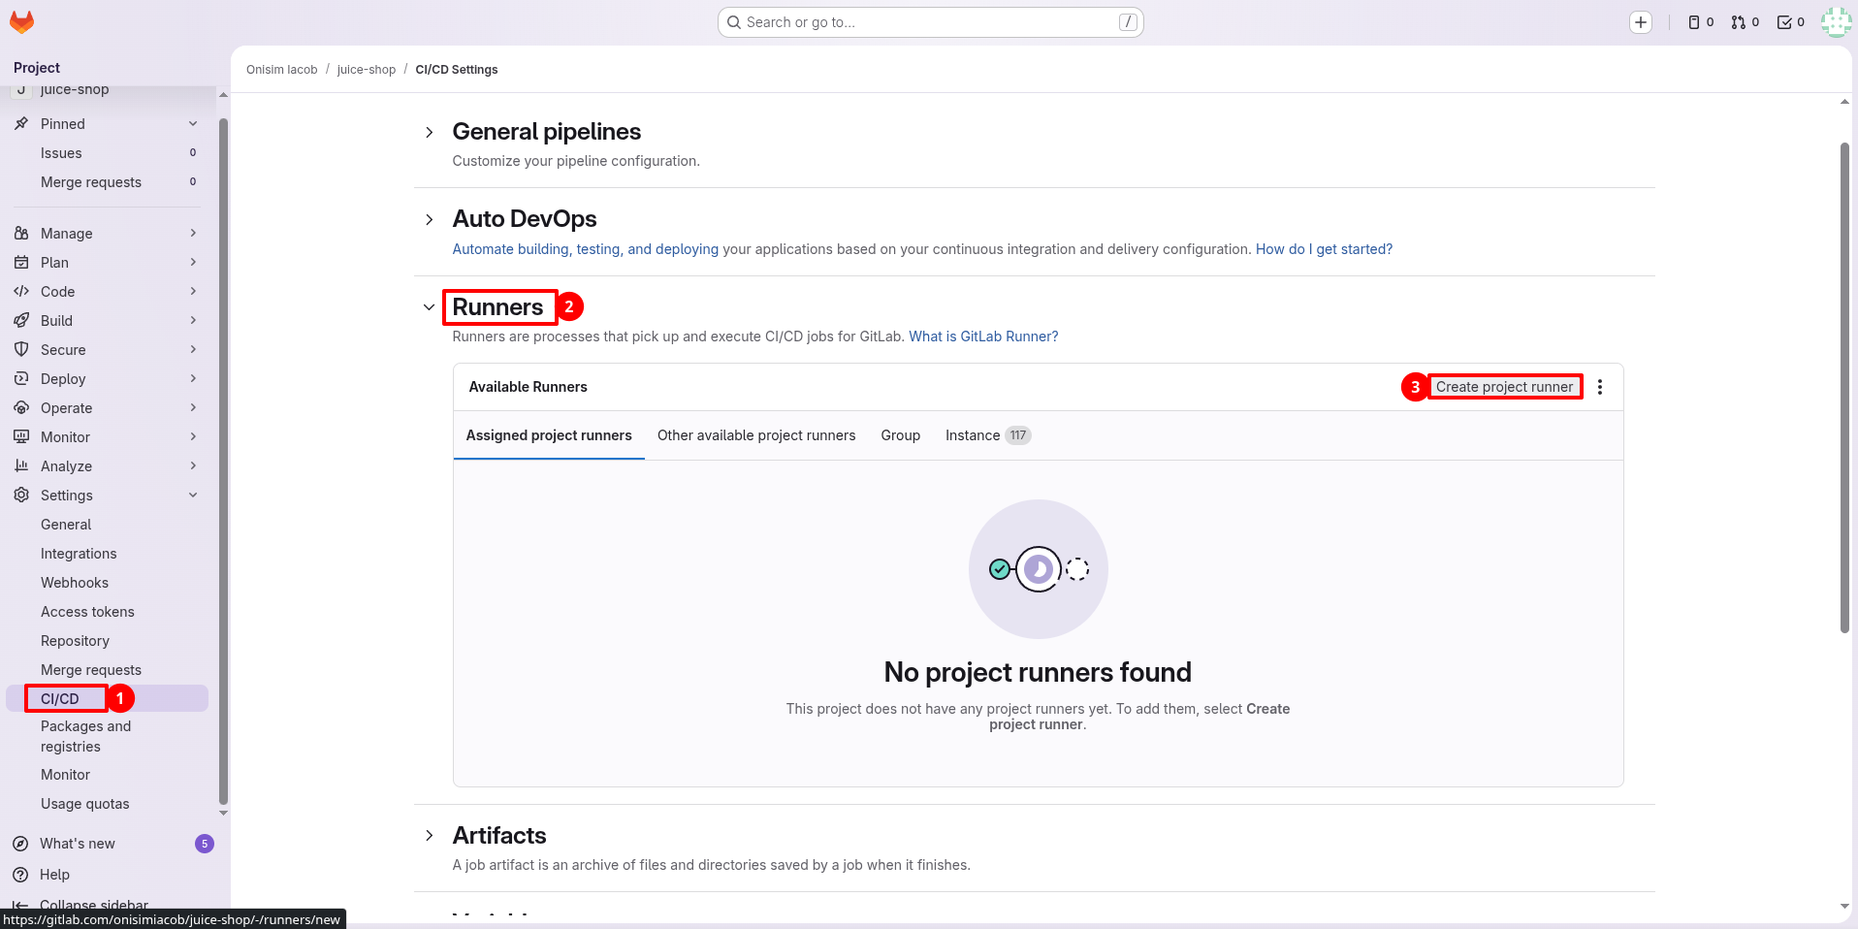Click the GitLab fox logo

point(21,21)
